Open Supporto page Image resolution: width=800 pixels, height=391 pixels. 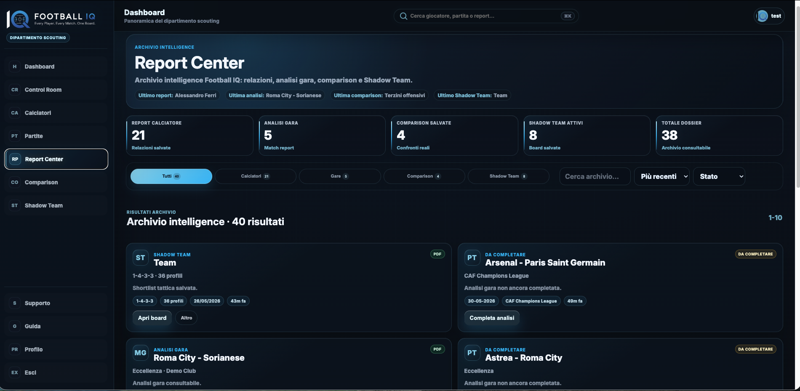coord(56,303)
